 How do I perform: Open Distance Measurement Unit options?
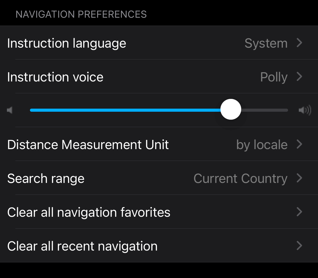tap(159, 144)
